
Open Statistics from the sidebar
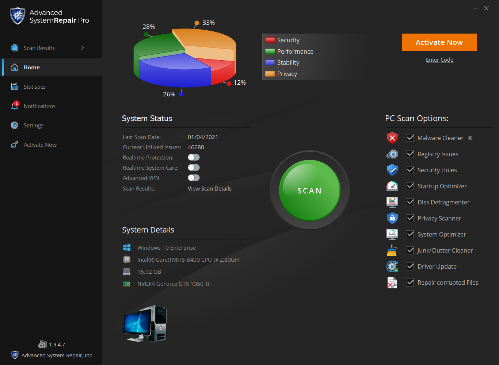[x=34, y=87]
